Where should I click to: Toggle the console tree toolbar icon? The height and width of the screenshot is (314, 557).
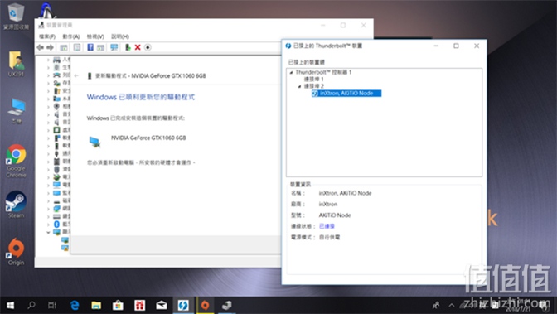click(x=64, y=47)
